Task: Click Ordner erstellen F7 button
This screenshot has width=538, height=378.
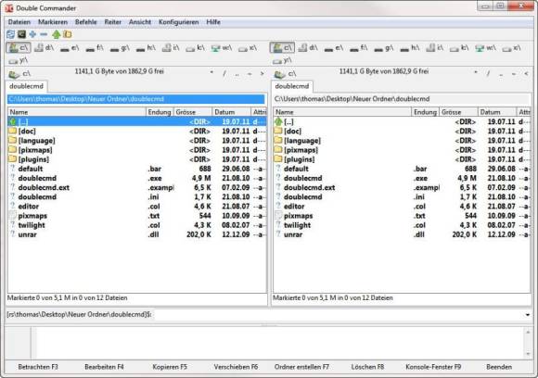Action: point(301,367)
